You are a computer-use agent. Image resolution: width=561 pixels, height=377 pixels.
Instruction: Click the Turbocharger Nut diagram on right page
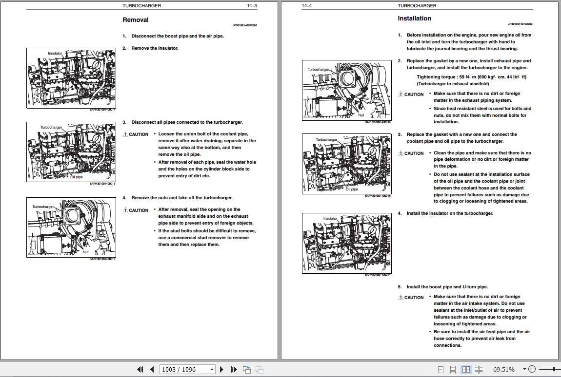[x=346, y=90]
